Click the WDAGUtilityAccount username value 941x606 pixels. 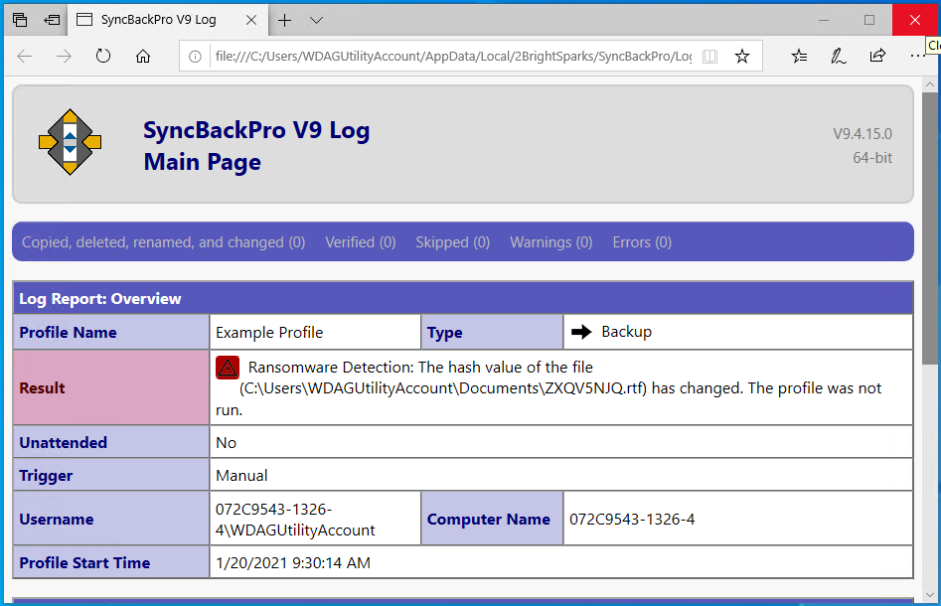coord(295,520)
